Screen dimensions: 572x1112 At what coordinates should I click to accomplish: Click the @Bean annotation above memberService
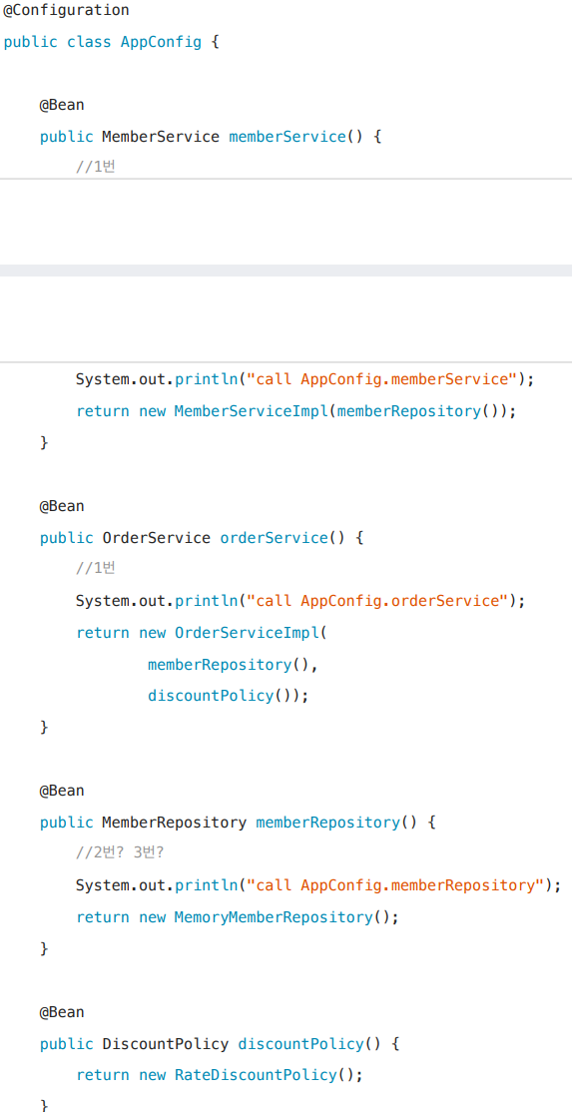(62, 105)
